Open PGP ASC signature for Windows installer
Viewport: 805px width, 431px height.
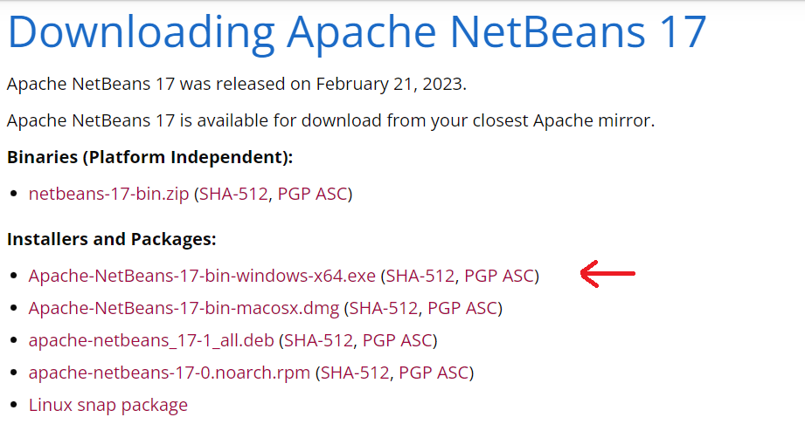(499, 276)
